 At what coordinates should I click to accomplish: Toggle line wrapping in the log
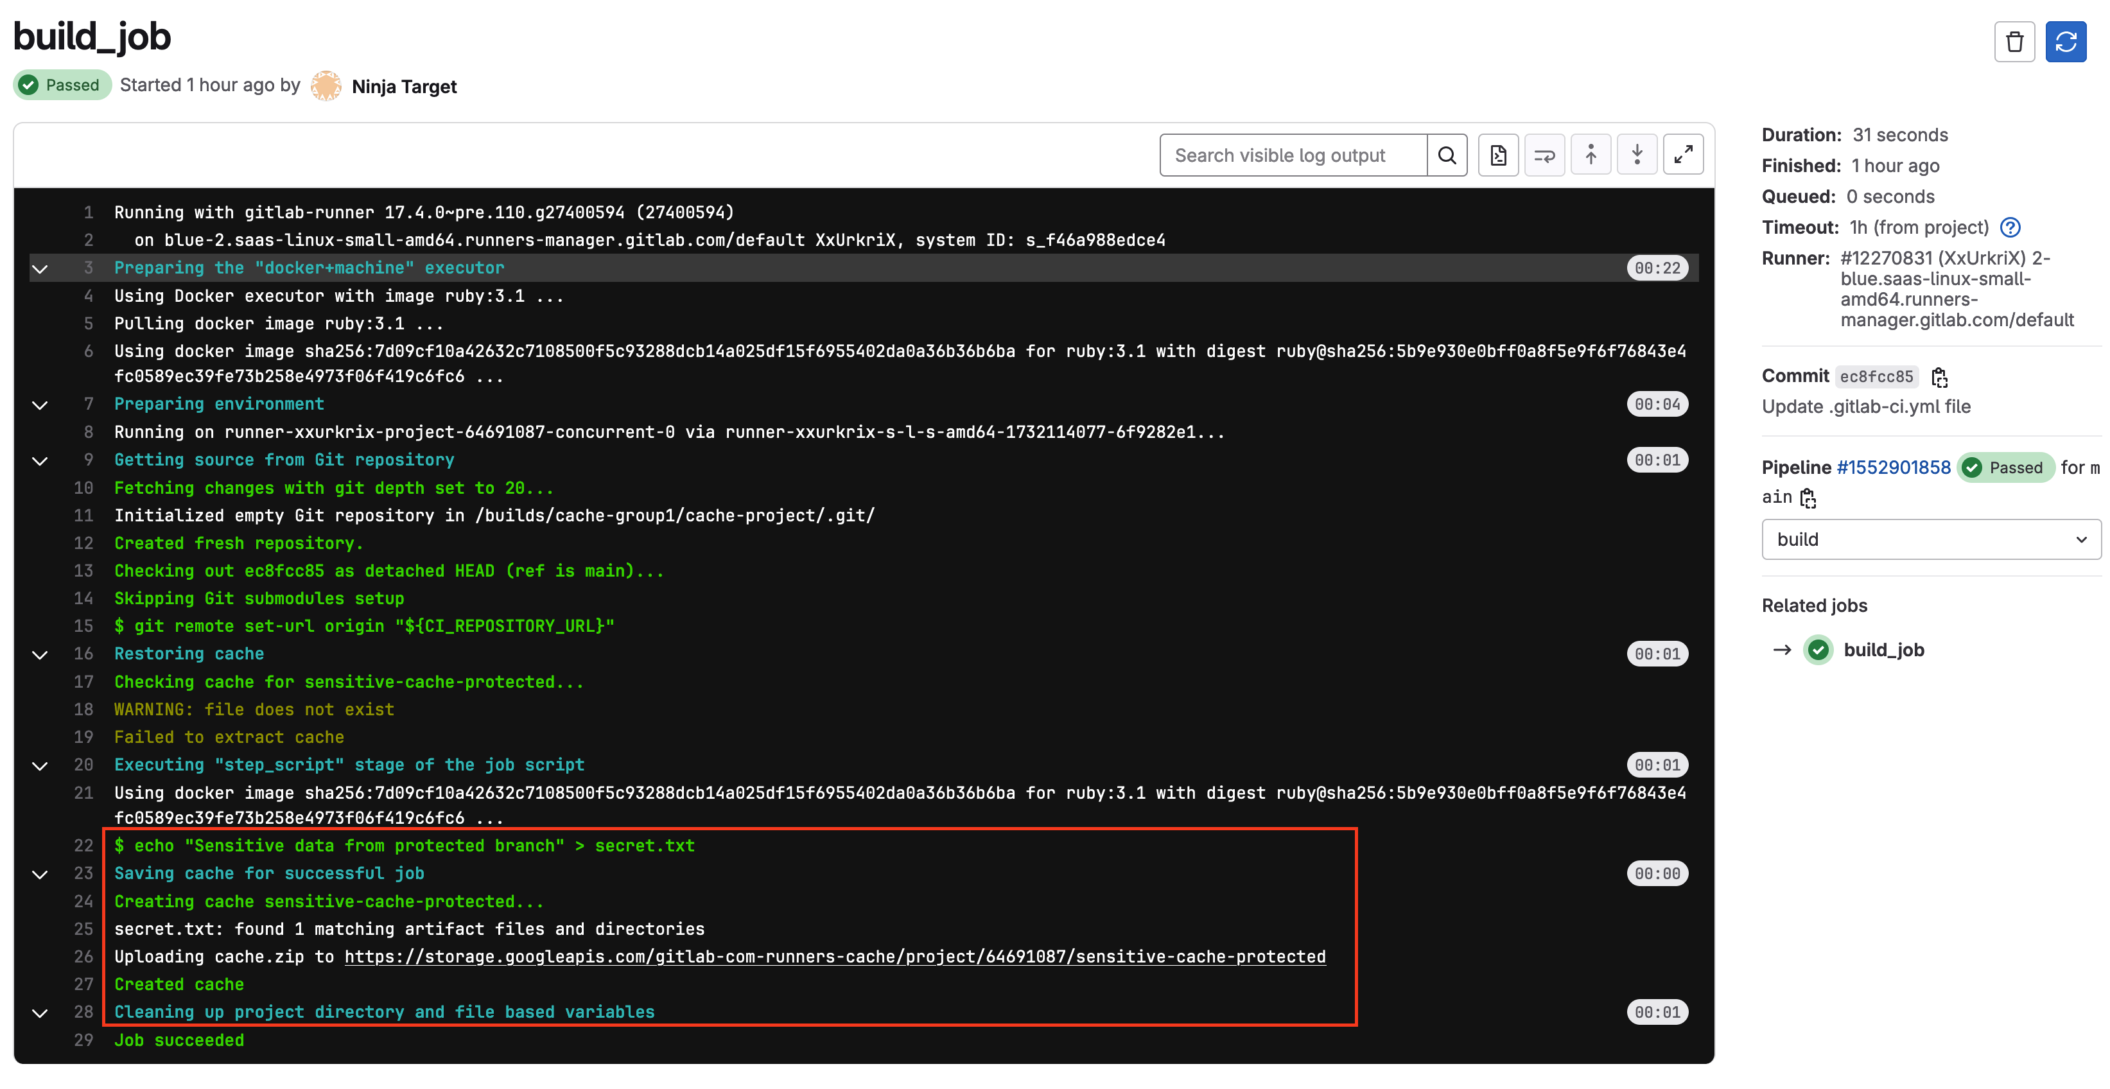[x=1544, y=155]
